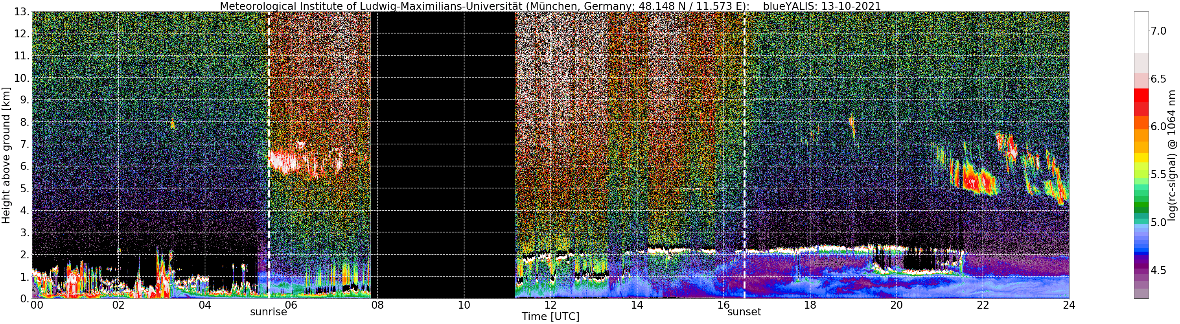Click time-axis tick label '16'
Viewport: 1180px width, 324px height.
click(x=723, y=305)
